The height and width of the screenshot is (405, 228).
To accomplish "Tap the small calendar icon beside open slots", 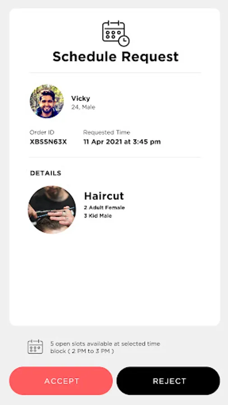I will pyautogui.click(x=36, y=346).
